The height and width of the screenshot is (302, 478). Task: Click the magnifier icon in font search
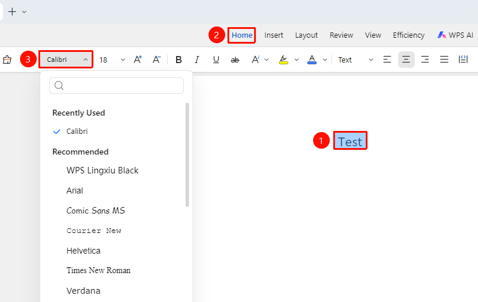[x=59, y=86]
